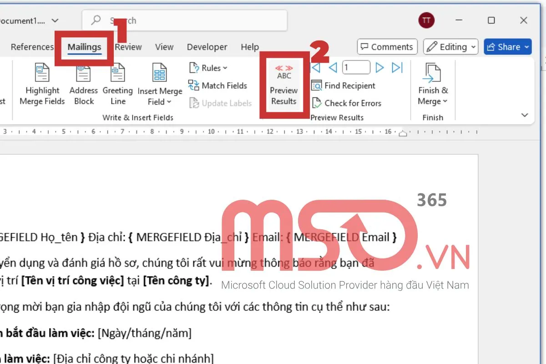This screenshot has height=364, width=546.
Task: Click the Comments button
Action: point(387,46)
